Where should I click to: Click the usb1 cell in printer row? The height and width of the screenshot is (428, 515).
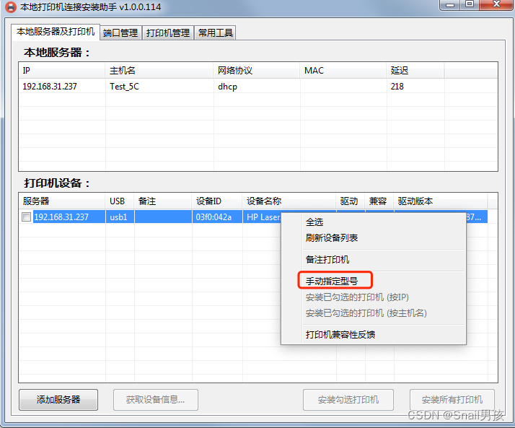click(x=120, y=217)
